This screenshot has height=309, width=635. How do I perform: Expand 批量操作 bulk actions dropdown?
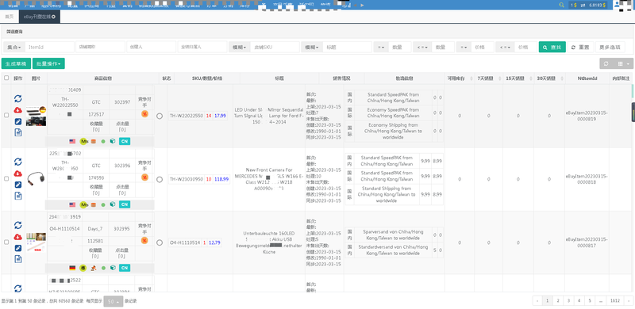point(48,63)
